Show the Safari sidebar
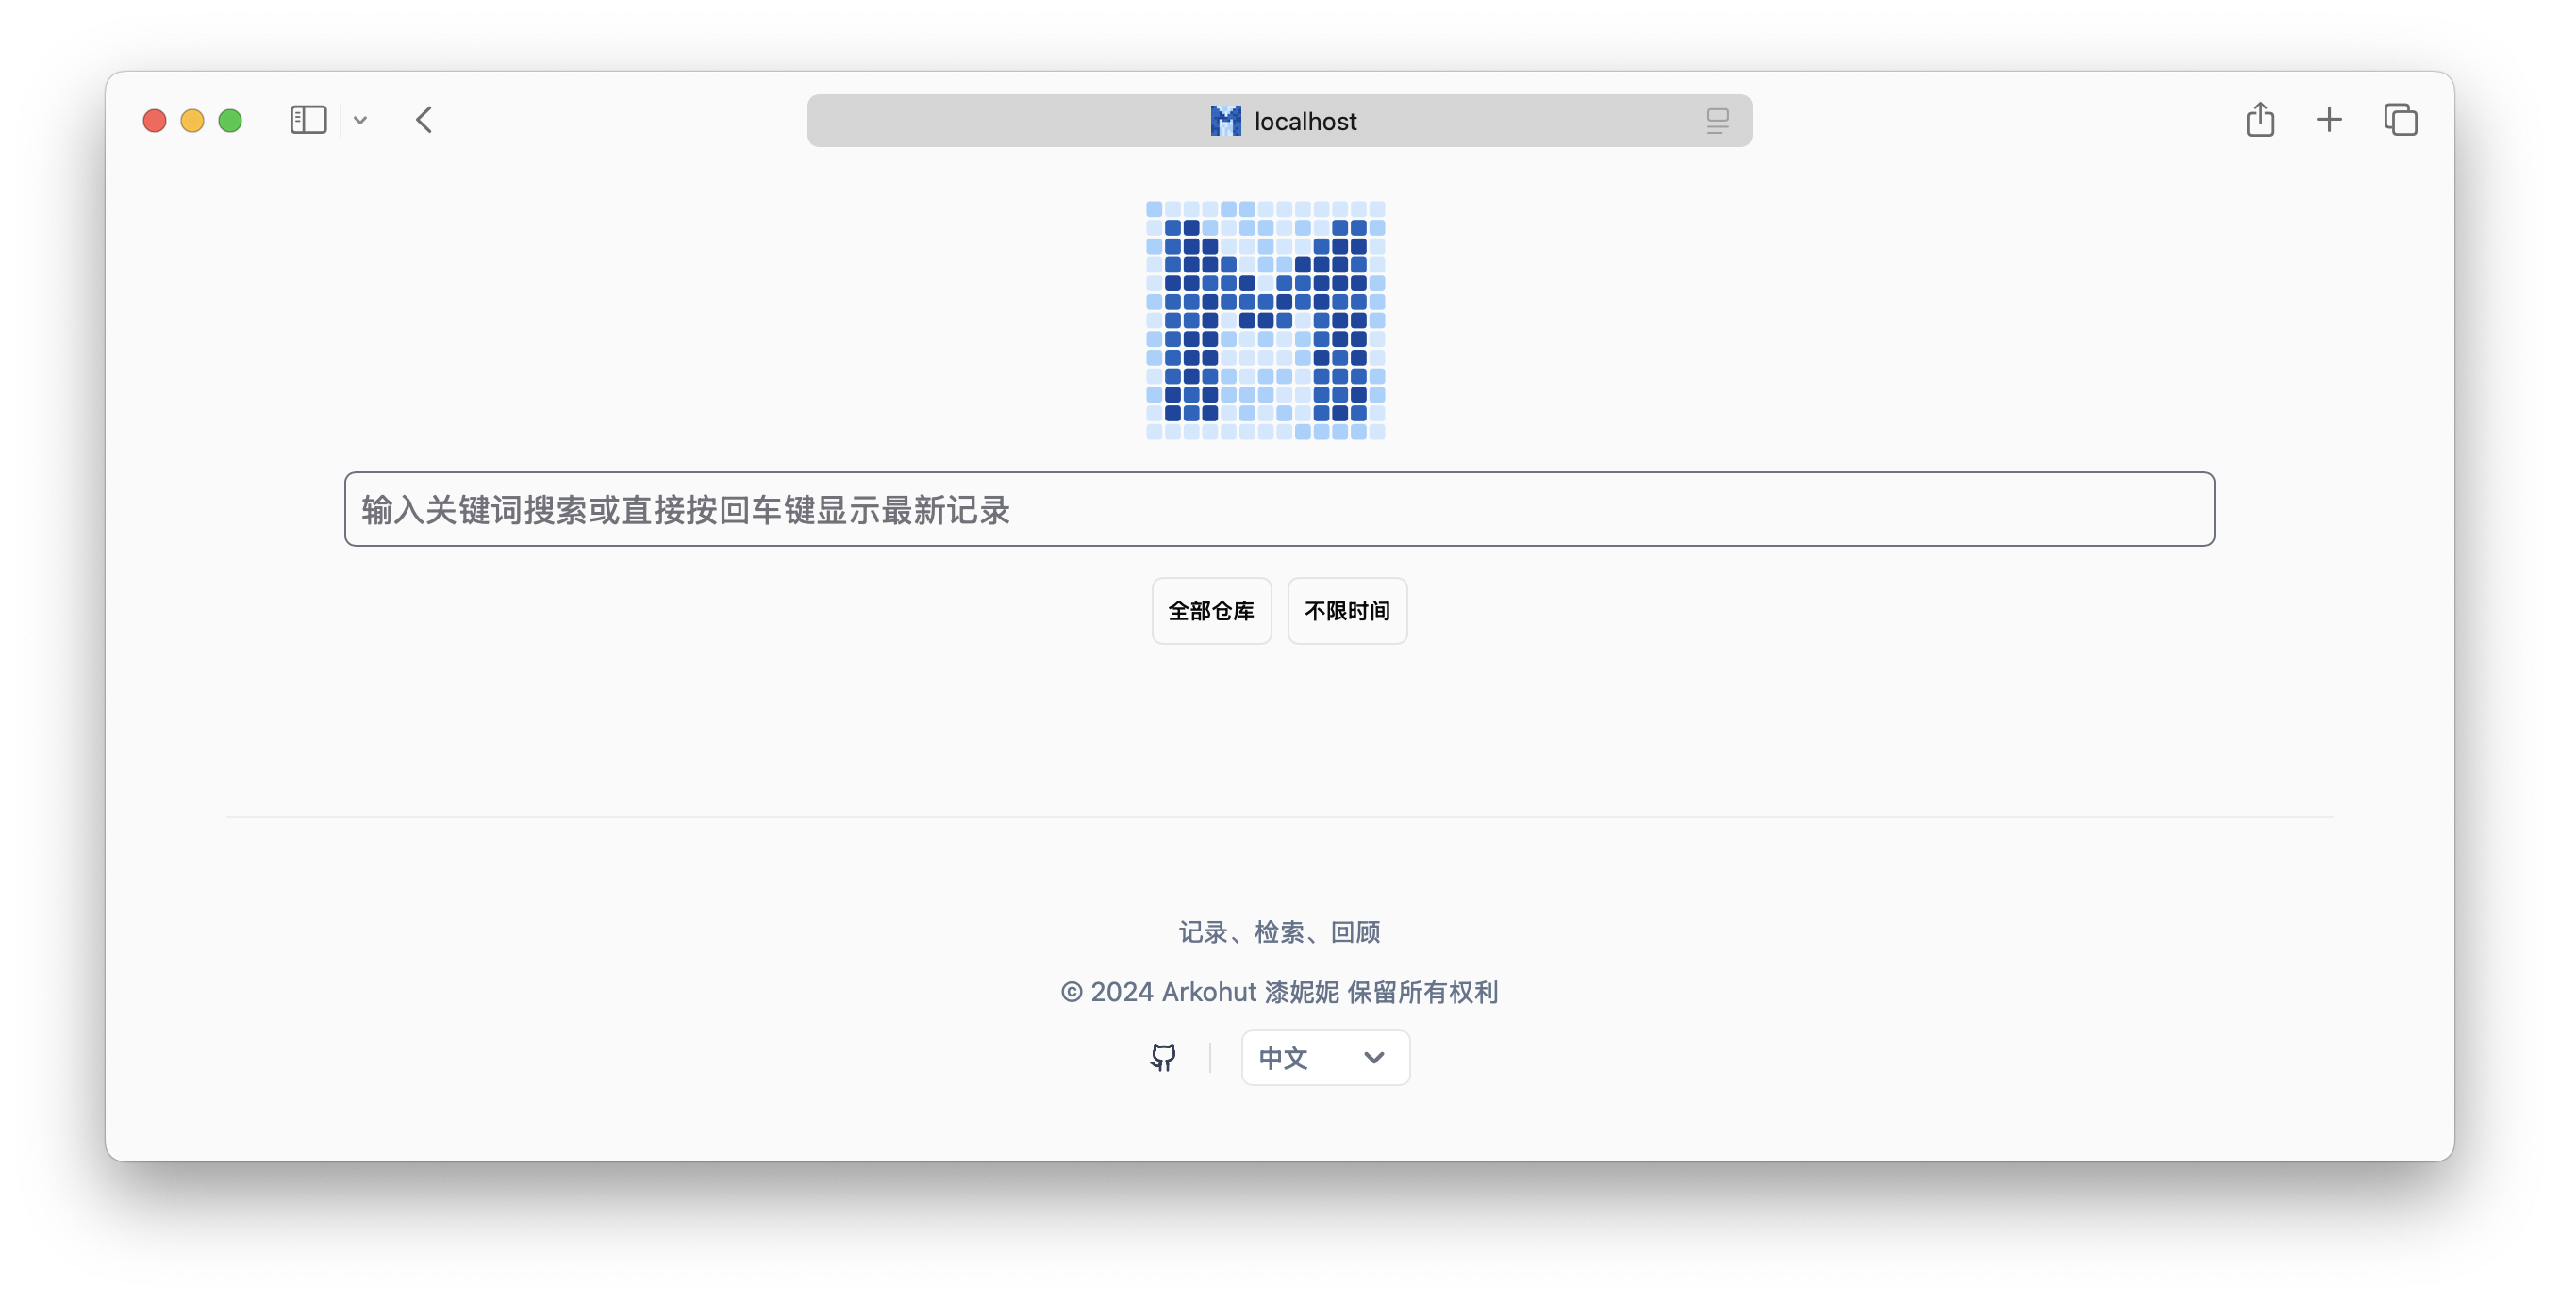Viewport: 2560px width, 1301px height. coord(308,120)
